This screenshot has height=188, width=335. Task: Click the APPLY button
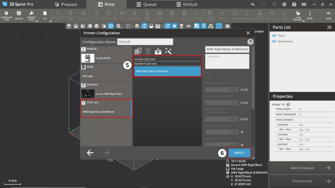coord(239,153)
